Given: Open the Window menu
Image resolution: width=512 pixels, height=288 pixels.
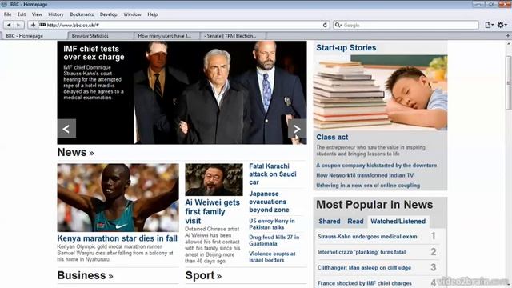Looking at the screenshot, I should pos(132,14).
